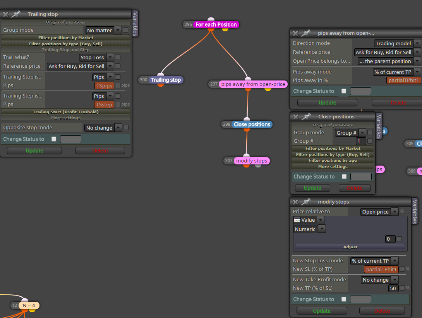
Task: Click the Value type icon in modify stops
Action: (x=297, y=220)
